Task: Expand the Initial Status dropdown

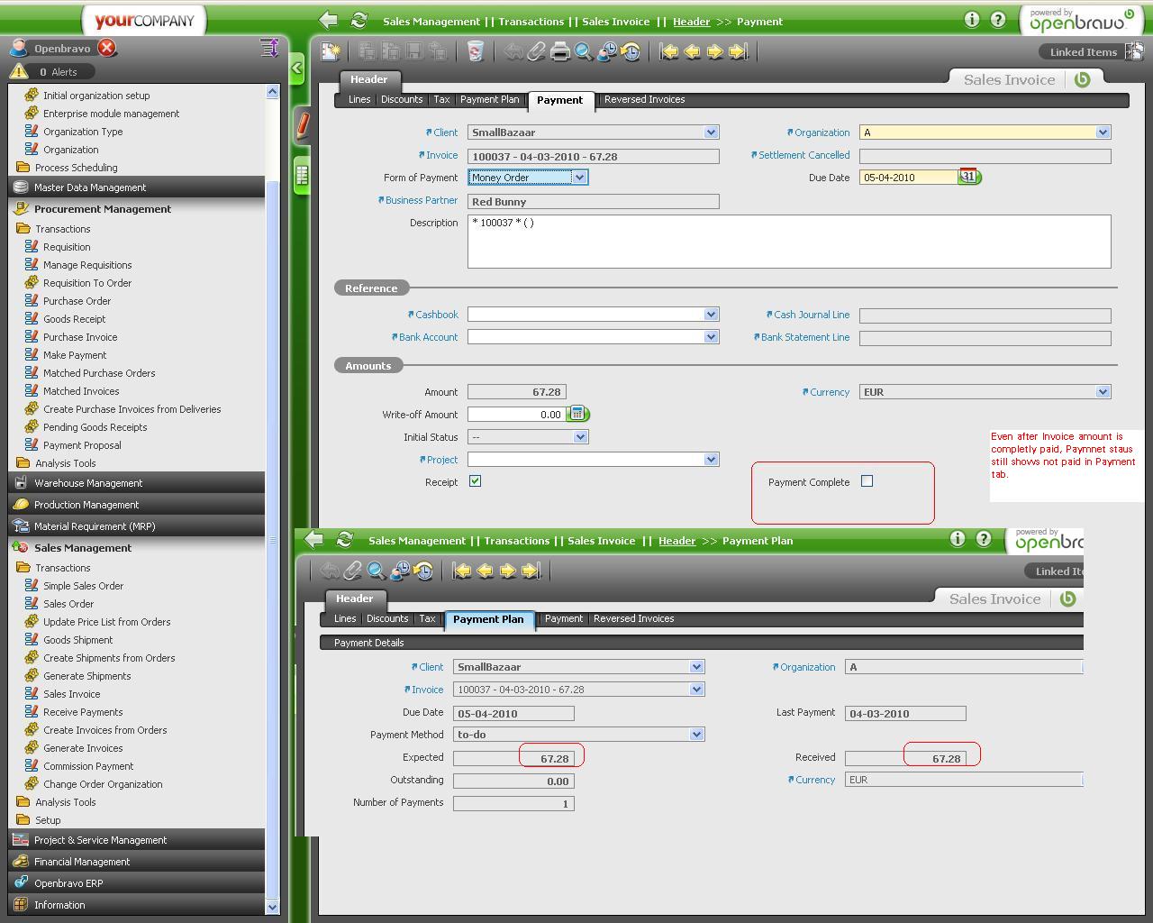Action: click(x=580, y=437)
